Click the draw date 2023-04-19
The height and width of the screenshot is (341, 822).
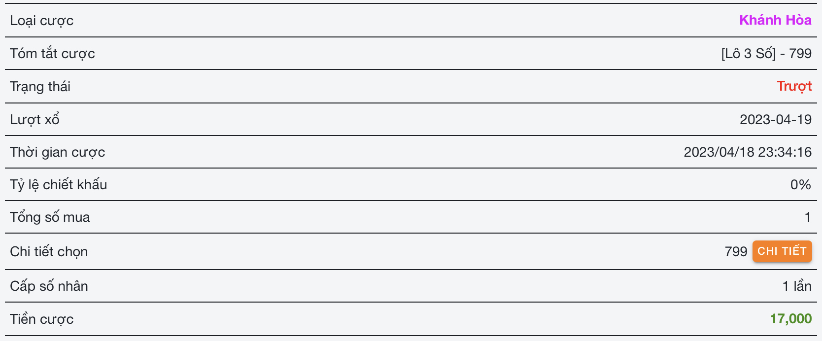point(775,119)
